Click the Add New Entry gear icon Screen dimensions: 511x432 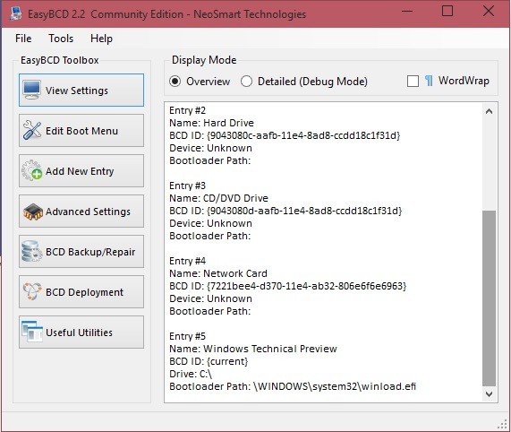pyautogui.click(x=32, y=170)
